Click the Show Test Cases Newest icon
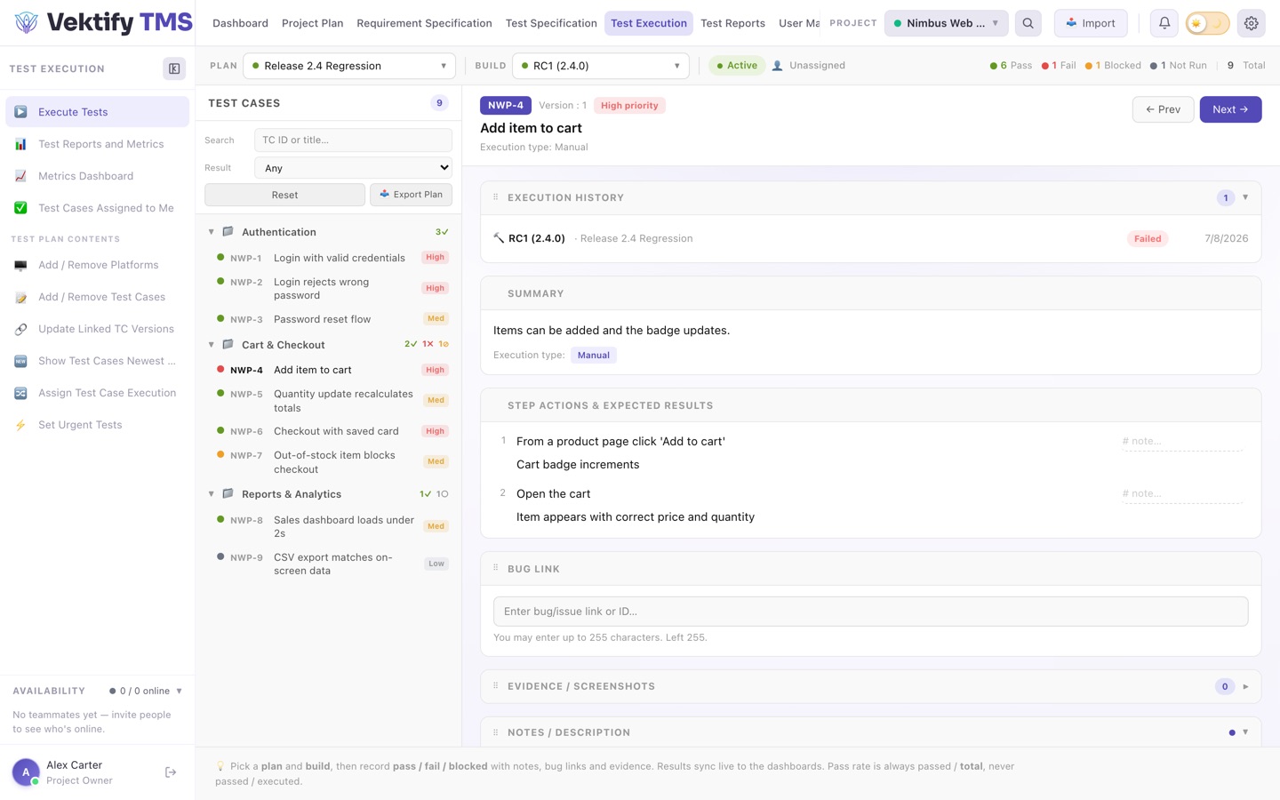 pyautogui.click(x=20, y=361)
